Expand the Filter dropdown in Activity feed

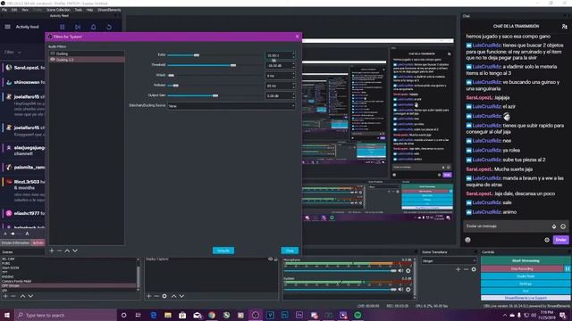click(13, 52)
